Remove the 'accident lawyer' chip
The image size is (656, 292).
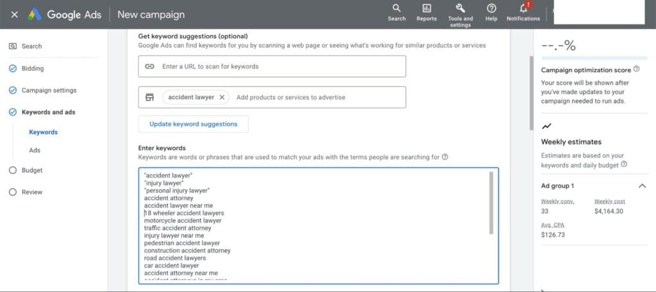click(222, 97)
